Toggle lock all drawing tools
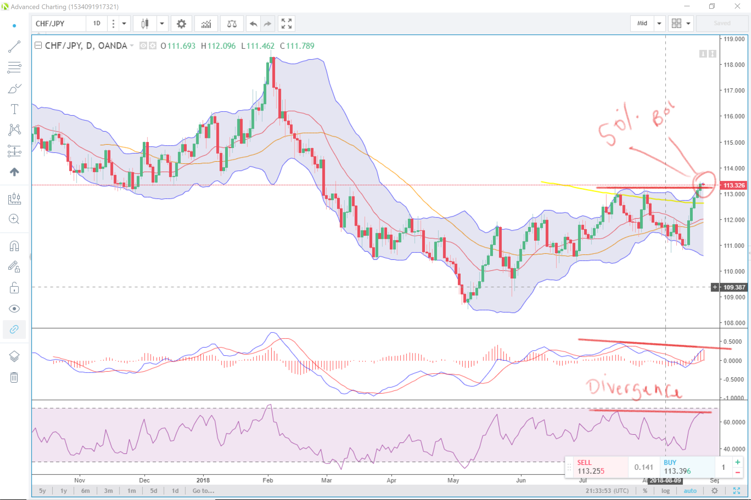This screenshot has width=751, height=500. [14, 288]
